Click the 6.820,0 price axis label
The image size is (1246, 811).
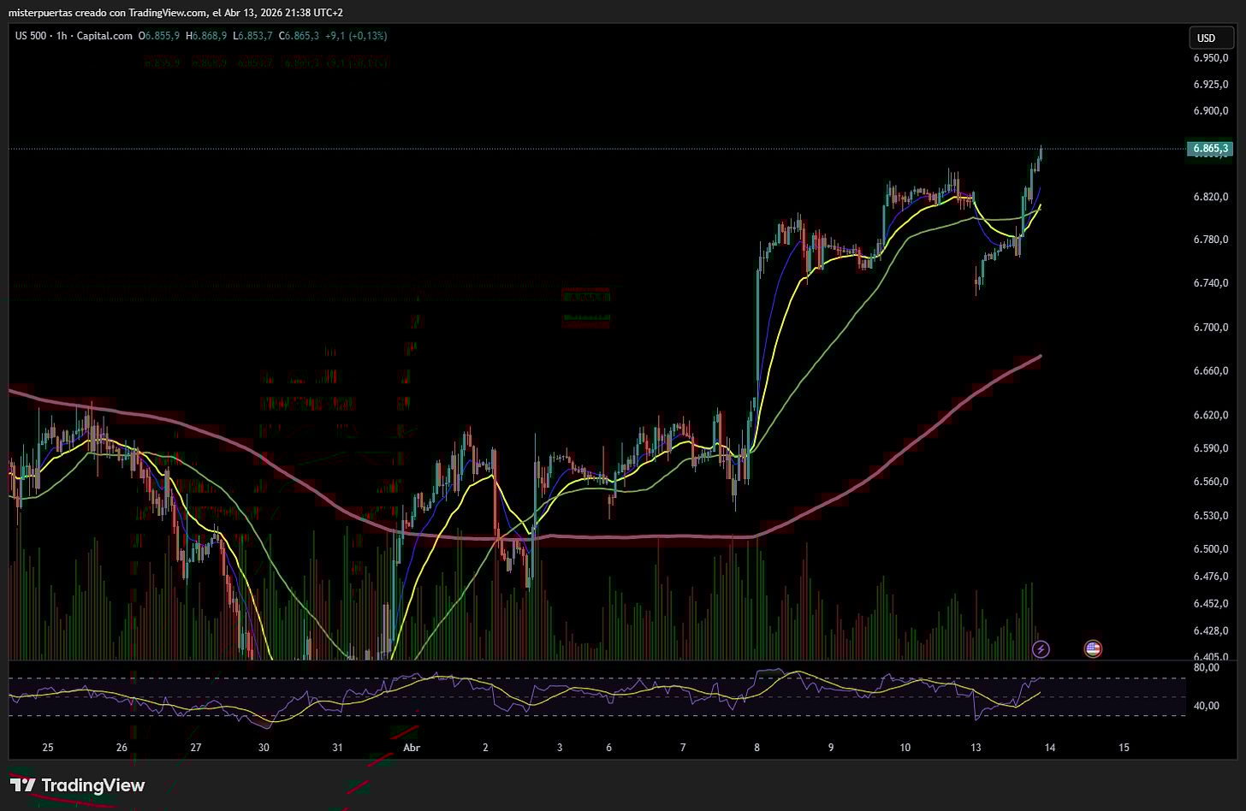point(1211,197)
